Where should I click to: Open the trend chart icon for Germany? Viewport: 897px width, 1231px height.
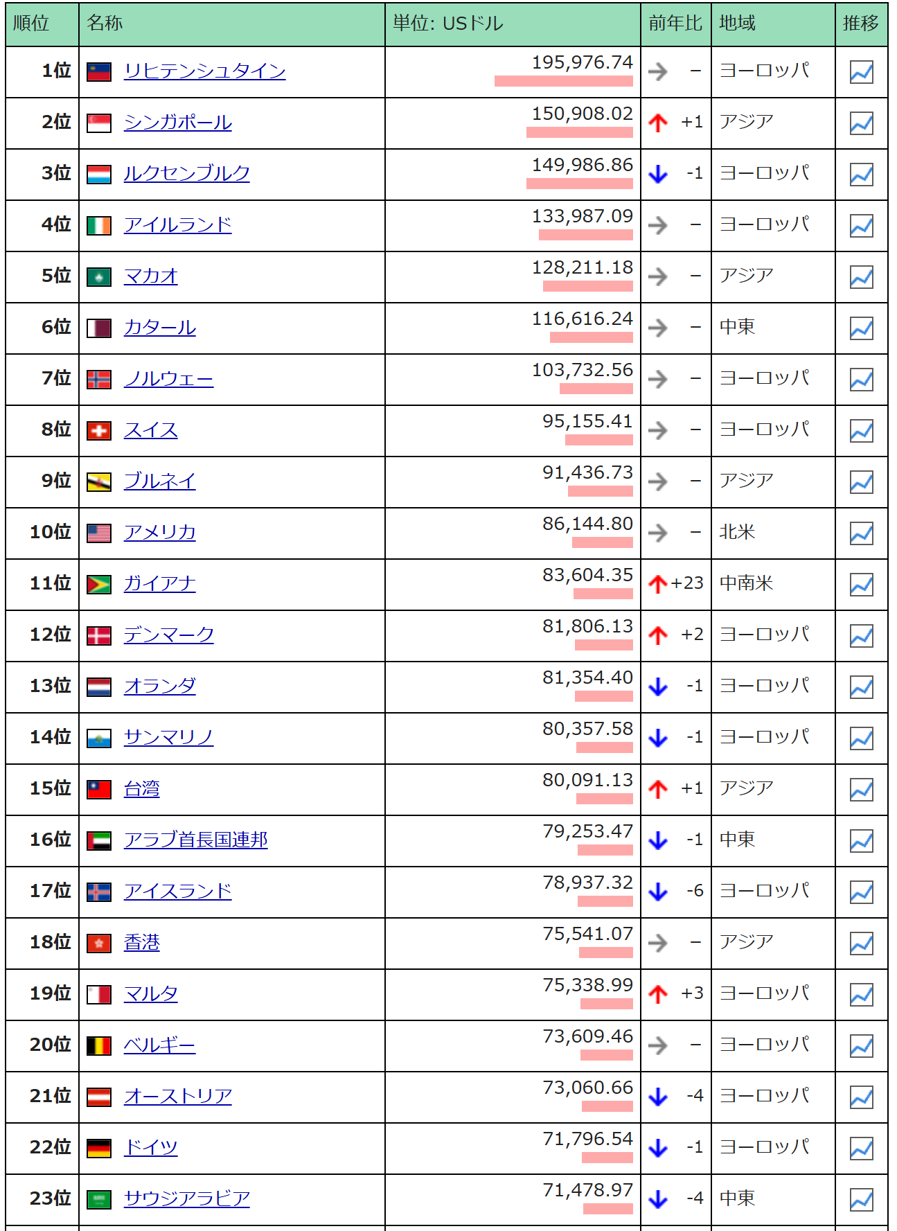(x=861, y=1149)
